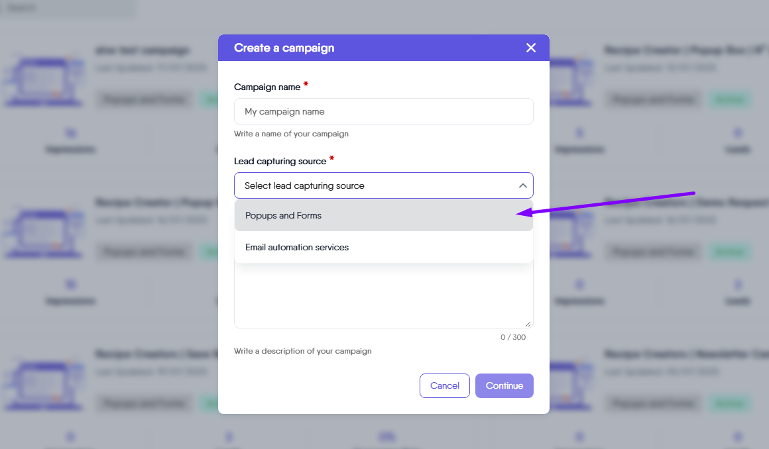Click the description textarea resize handle
The image size is (769, 449).
click(x=528, y=324)
